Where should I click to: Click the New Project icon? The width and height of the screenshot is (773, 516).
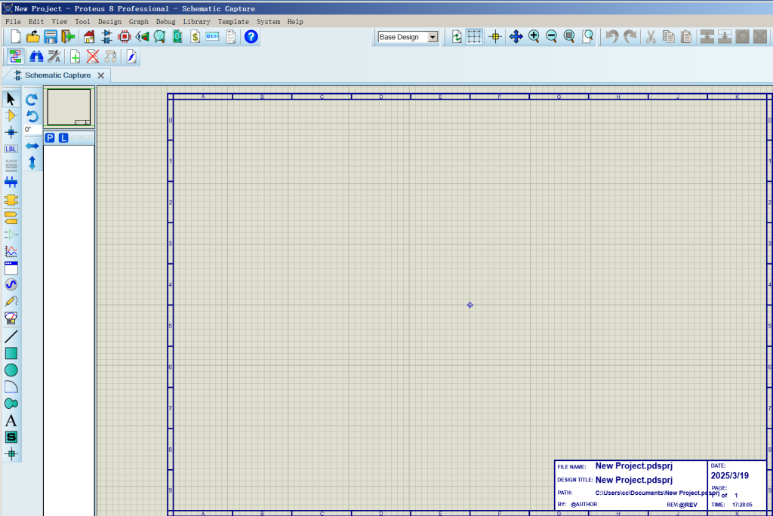click(15, 36)
